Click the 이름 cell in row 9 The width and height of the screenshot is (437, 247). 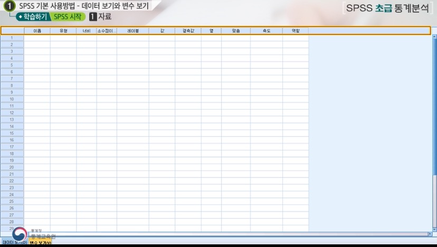point(37,92)
